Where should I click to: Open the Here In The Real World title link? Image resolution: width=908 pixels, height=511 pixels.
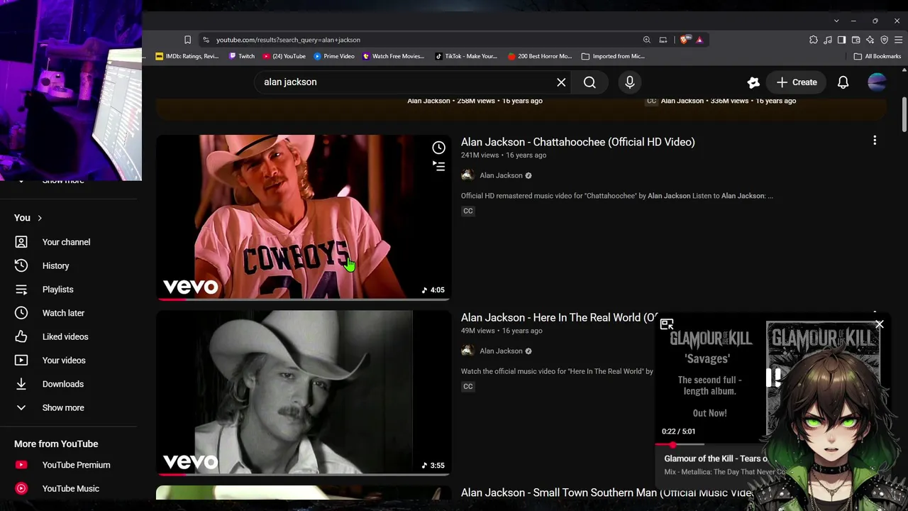559,317
